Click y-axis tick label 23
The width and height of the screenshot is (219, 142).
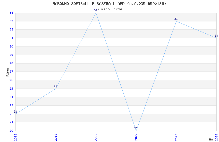click(x=11, y=106)
